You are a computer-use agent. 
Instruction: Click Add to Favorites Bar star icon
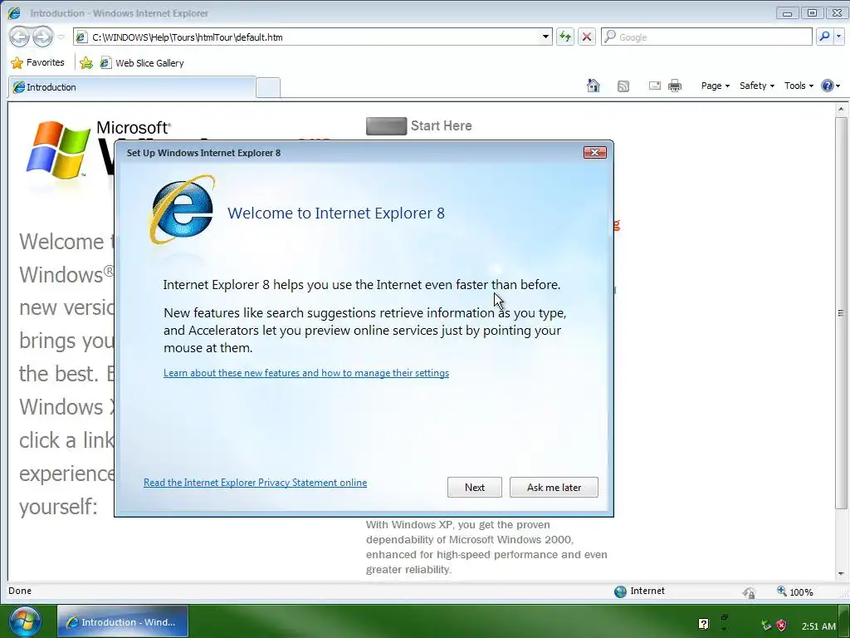pos(86,63)
